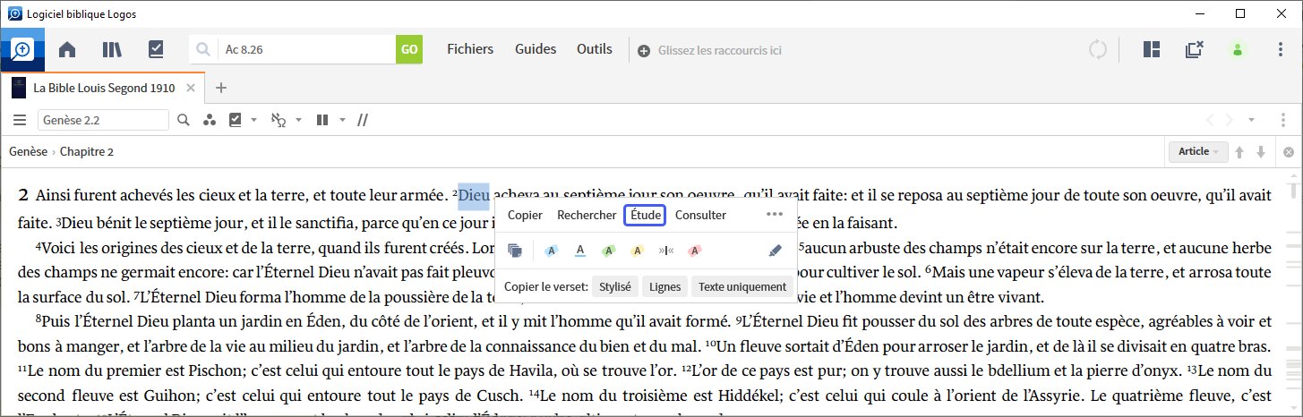
Task: Click the Ac 8.26 command box
Action: 306,50
